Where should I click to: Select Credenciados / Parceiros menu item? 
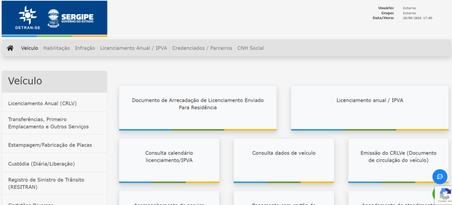pos(202,48)
